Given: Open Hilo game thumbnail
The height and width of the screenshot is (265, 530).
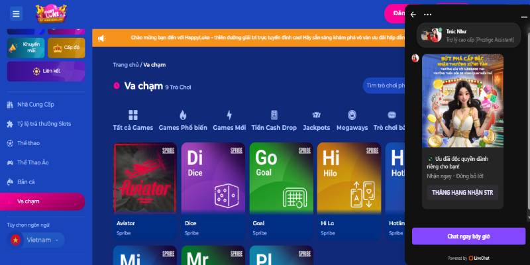Looking at the screenshot, I should [349, 178].
